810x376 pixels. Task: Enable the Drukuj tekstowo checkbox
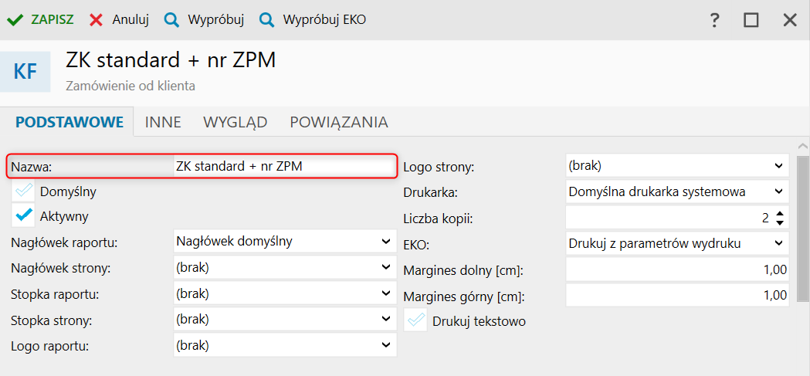point(417,320)
